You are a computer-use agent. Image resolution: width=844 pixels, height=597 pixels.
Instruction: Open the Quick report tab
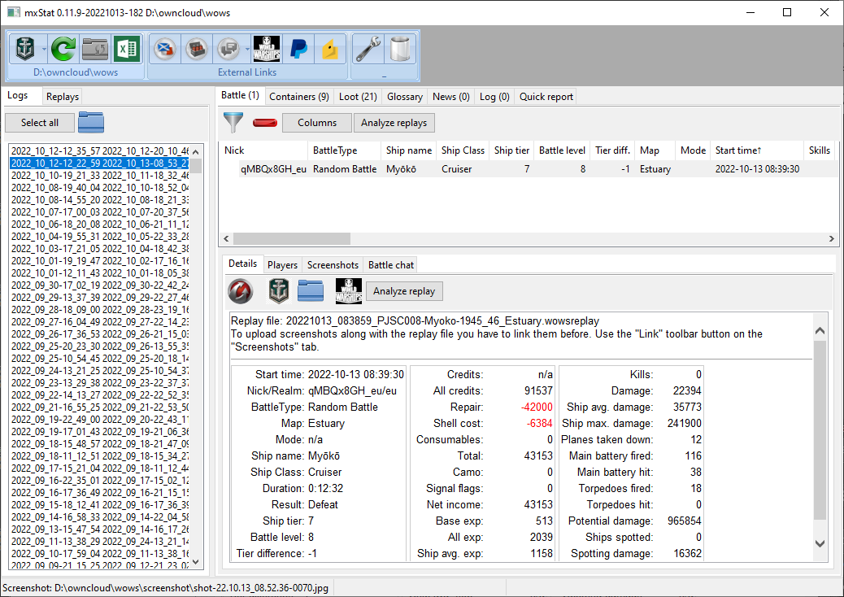[x=546, y=96]
